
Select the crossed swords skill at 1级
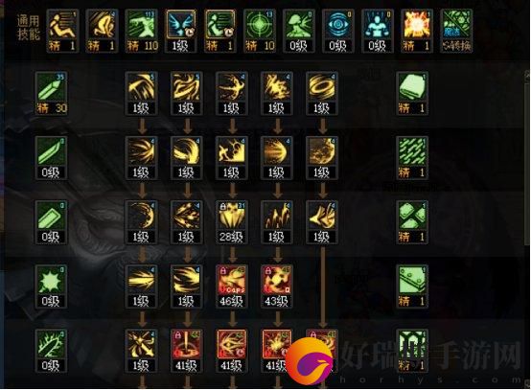point(141,351)
